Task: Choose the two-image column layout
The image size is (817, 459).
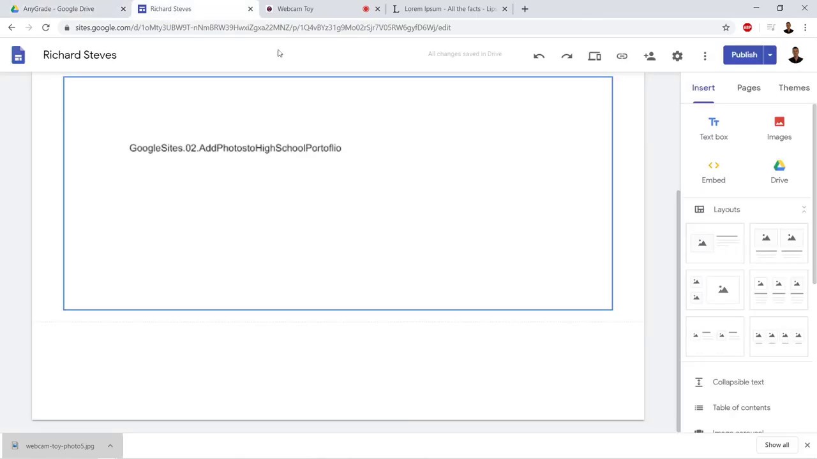Action: tap(779, 243)
